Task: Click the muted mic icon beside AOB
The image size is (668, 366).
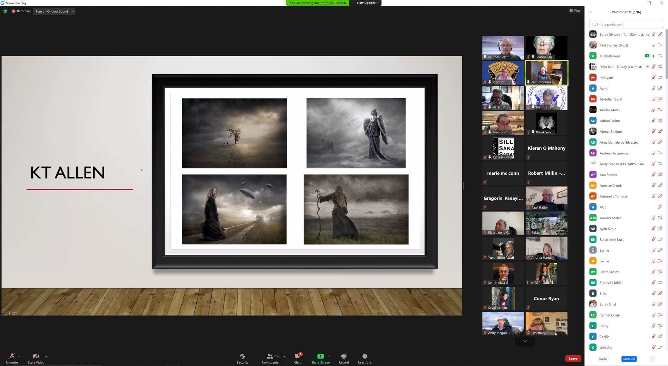Action: 660,207
